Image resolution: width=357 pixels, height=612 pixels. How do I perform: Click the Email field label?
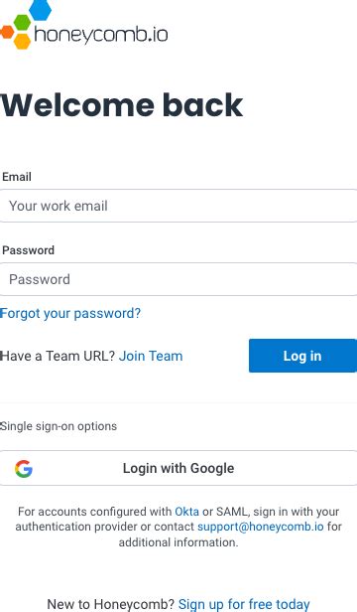pos(17,177)
